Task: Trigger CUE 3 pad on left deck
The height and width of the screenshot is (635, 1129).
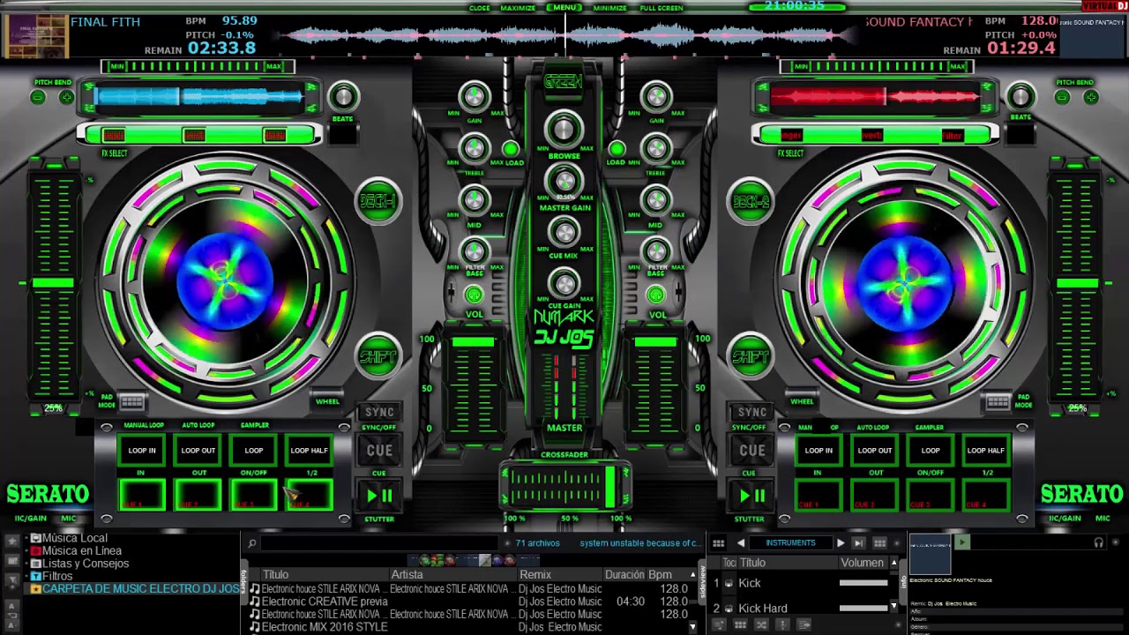Action: point(253,495)
